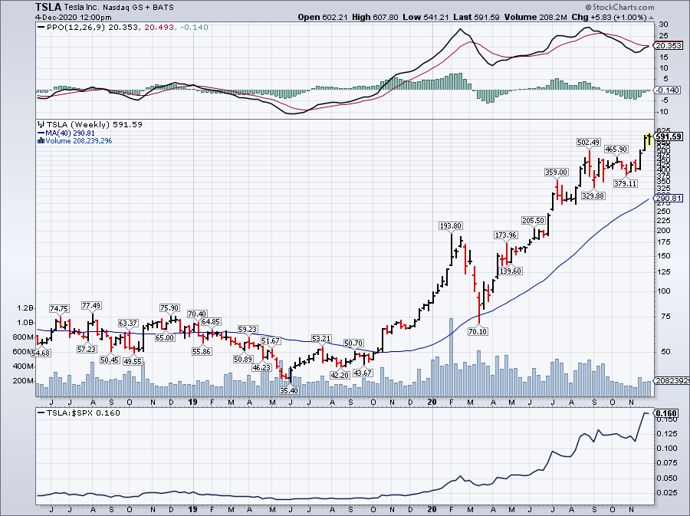Click the 70.10 March 2020 low label
Viewport: 690px width, 516px height.
[478, 331]
